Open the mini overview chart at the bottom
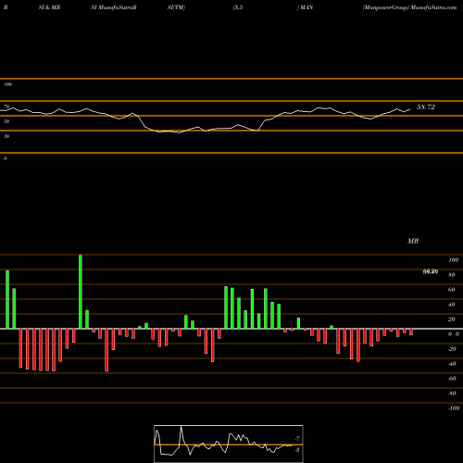Viewport: 463px width, 463px height. (229, 444)
